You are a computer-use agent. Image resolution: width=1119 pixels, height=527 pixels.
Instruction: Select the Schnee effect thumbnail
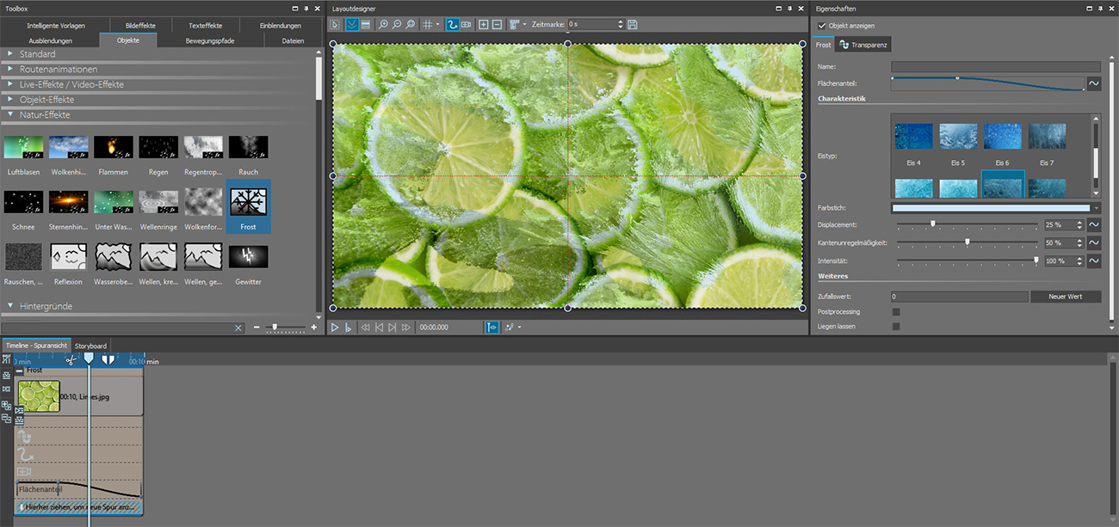24,203
